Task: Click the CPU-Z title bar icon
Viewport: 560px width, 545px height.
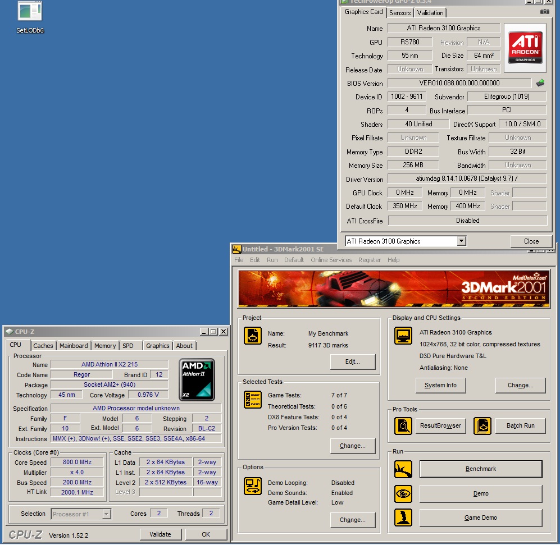Action: 10,332
